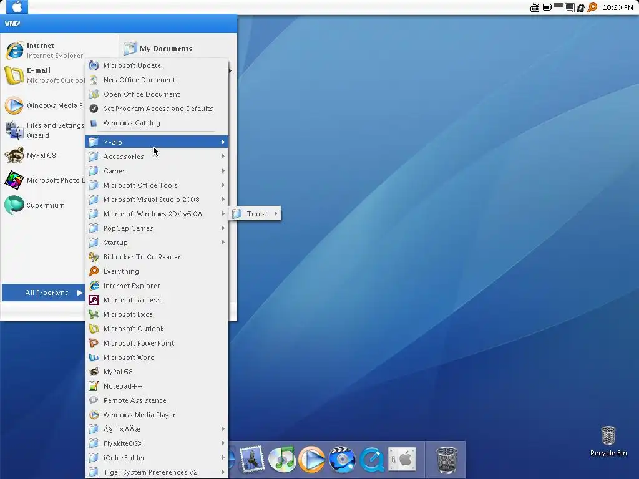The width and height of the screenshot is (639, 479).
Task: Expand Tiger System Preferences v2 folder
Action: pos(157,472)
